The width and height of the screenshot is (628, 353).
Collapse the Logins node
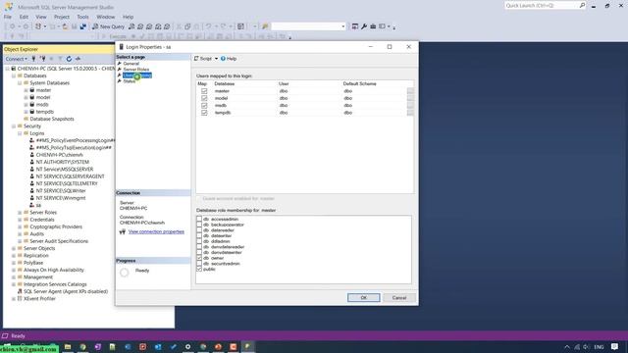click(x=20, y=133)
